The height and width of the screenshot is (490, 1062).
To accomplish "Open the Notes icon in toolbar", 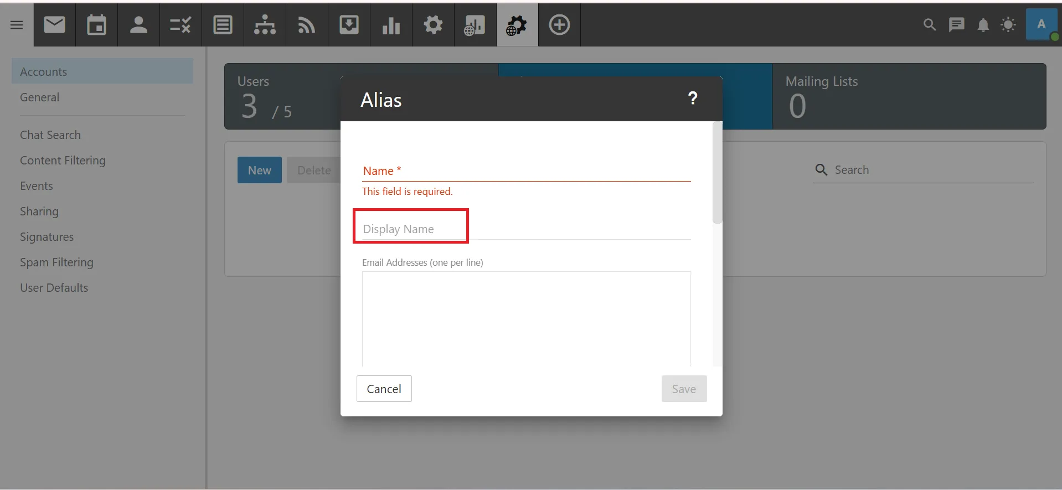I will pos(223,25).
